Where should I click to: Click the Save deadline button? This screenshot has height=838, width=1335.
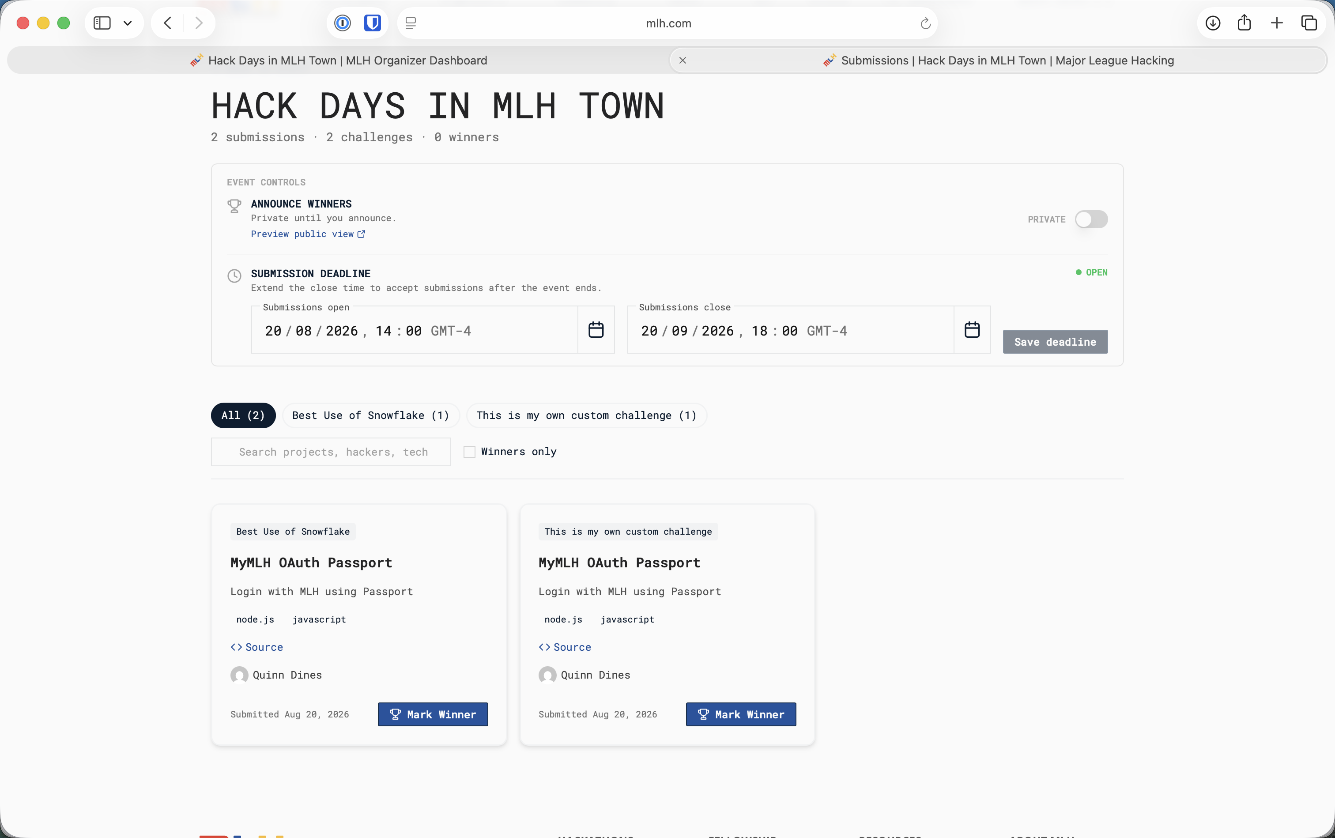pos(1055,342)
